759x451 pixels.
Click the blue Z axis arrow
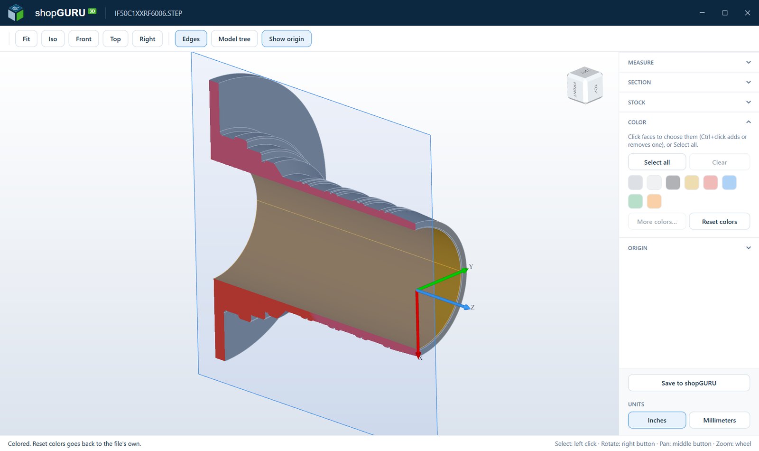coord(444,299)
